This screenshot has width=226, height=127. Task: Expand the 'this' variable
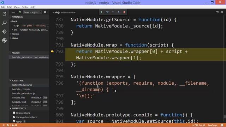12,30
